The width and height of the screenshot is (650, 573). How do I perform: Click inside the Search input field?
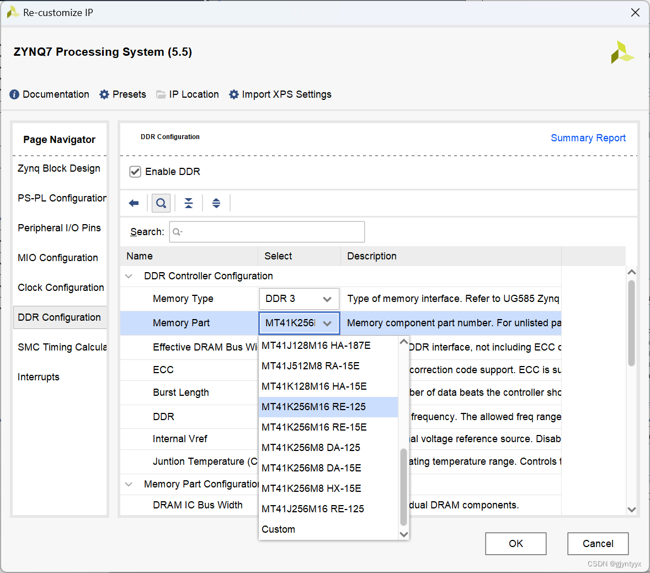[x=267, y=232]
